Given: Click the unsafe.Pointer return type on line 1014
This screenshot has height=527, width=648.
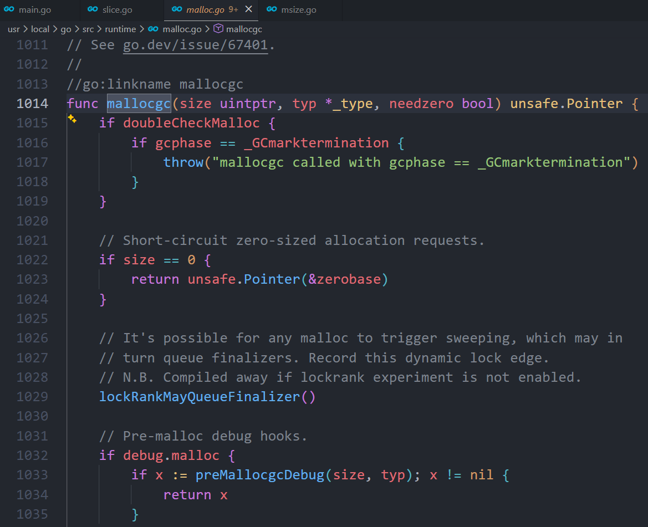Looking at the screenshot, I should [566, 103].
